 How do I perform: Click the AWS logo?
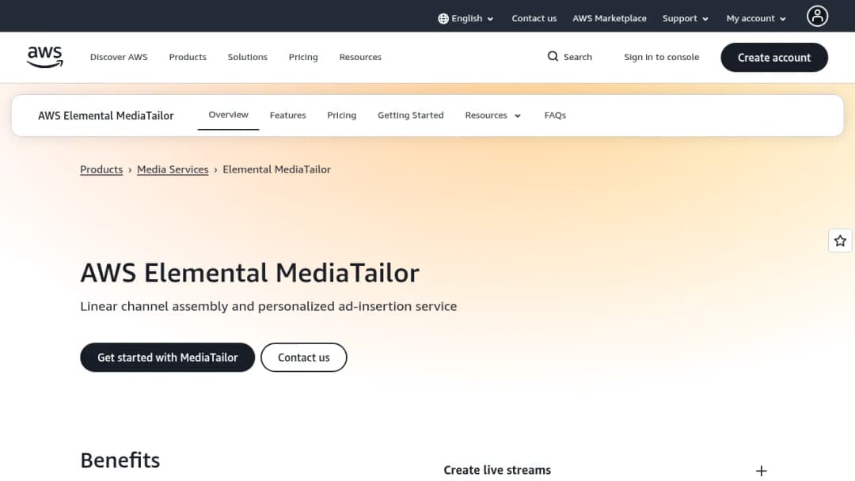point(44,57)
